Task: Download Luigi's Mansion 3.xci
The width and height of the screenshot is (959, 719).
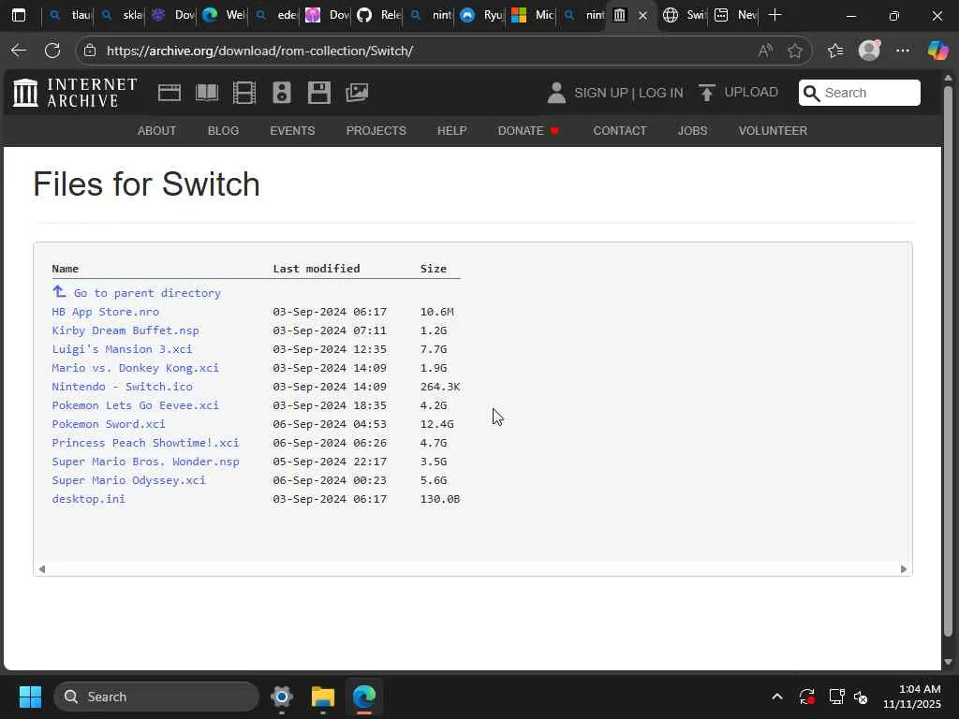Action: [122, 349]
